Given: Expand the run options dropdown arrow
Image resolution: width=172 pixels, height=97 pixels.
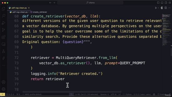Looking at the screenshot, I should (158, 8).
